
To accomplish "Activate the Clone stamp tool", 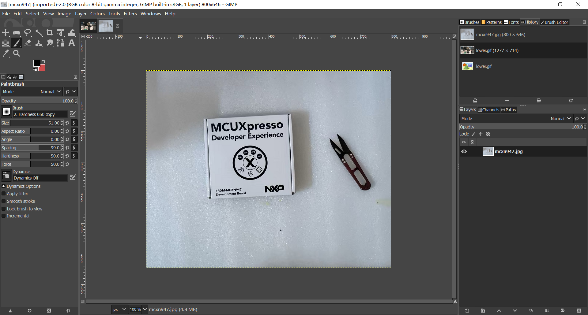I will [39, 43].
